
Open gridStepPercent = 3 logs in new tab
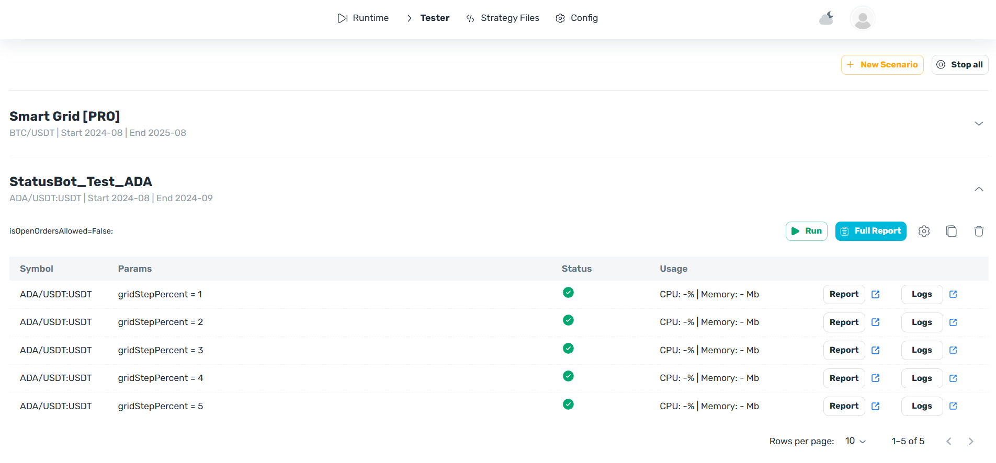[953, 350]
